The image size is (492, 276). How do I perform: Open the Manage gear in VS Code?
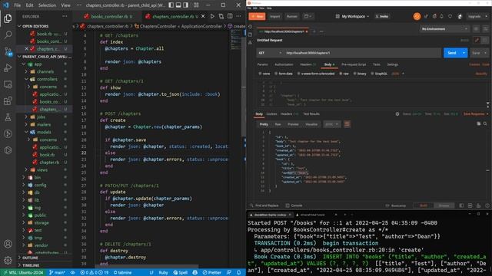[8, 260]
